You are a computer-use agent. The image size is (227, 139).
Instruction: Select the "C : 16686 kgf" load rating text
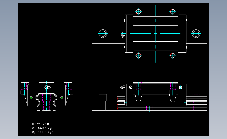(42, 128)
